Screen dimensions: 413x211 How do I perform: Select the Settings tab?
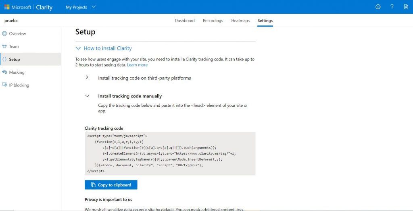click(x=265, y=21)
